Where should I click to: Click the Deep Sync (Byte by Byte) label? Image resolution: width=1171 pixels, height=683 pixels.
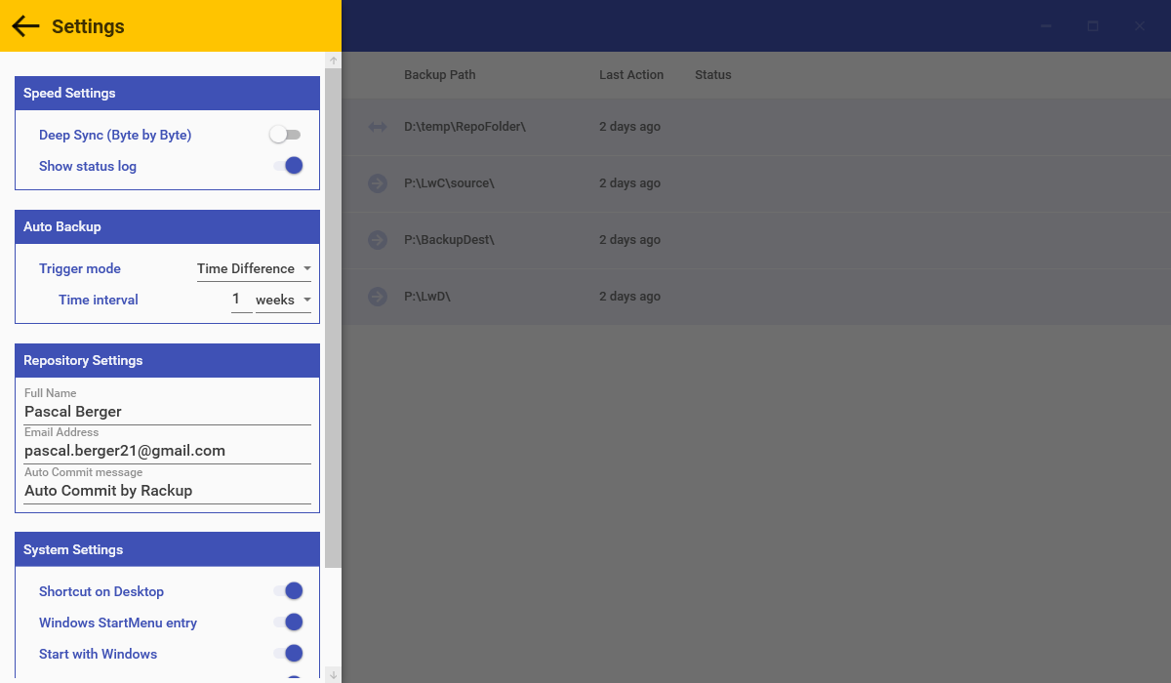click(115, 136)
